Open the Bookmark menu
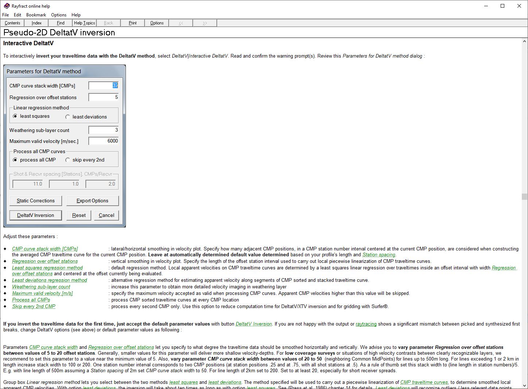Screen dimensions: 528x389 click(x=36, y=15)
